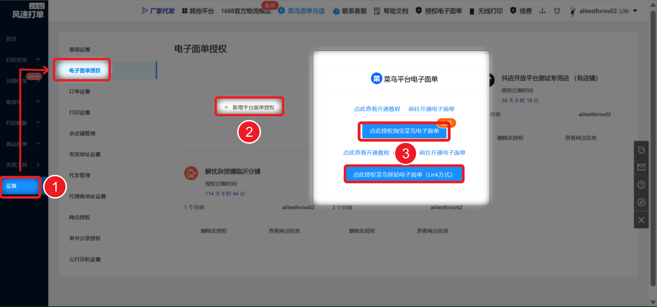This screenshot has height=307, width=657.
Task: Select the 电子面单授权 settings tab
Action: pos(85,70)
